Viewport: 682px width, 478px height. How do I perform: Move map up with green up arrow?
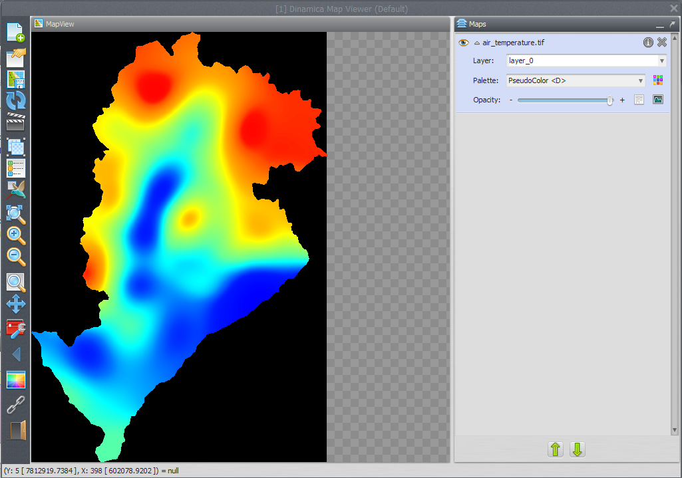(556, 450)
